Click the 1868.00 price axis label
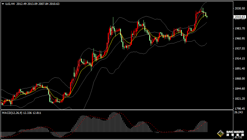 [240, 79]
